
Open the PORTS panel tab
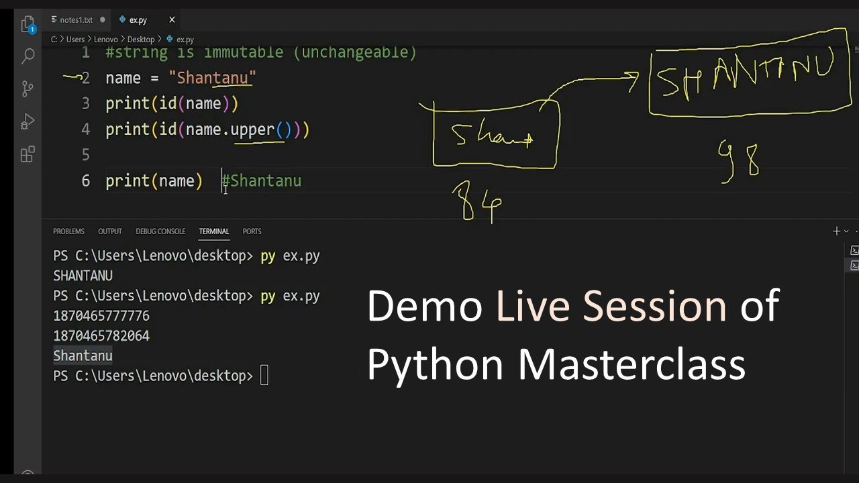pyautogui.click(x=252, y=231)
